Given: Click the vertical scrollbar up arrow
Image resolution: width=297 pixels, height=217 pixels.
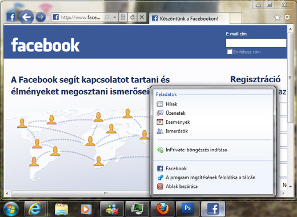Looking at the screenshot, I should click(x=290, y=29).
